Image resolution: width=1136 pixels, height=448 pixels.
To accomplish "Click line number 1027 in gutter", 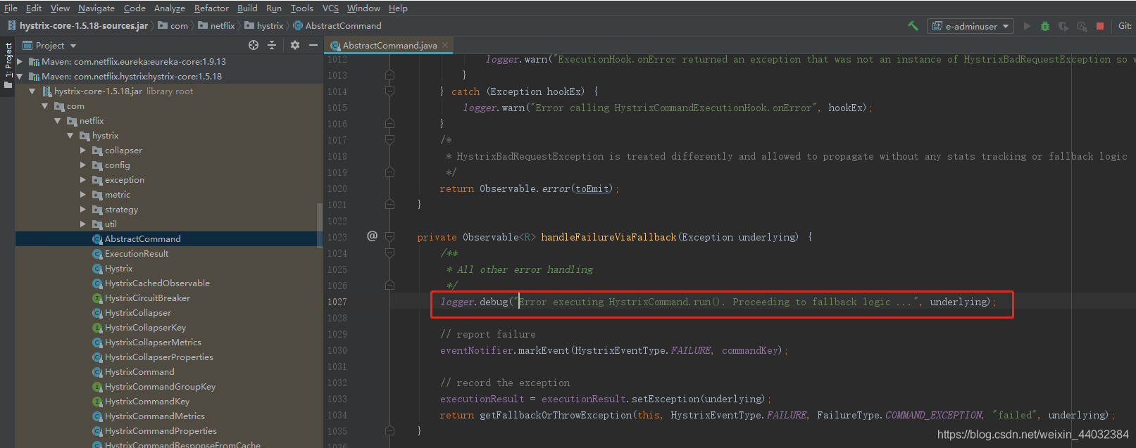I will 337,302.
